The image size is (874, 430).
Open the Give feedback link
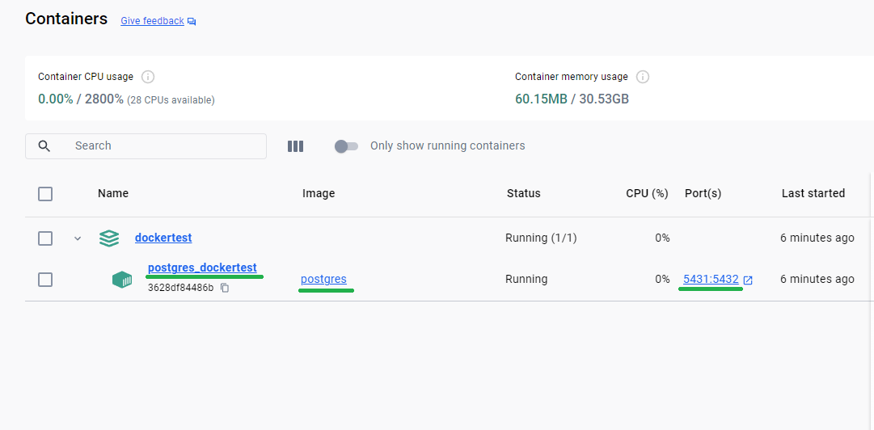[x=152, y=21]
